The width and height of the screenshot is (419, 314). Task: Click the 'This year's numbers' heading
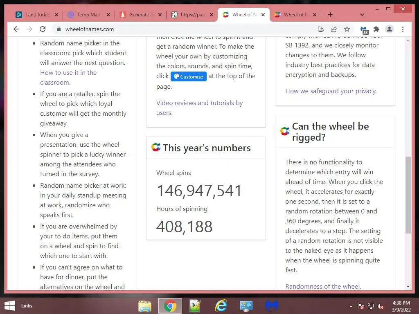click(207, 148)
